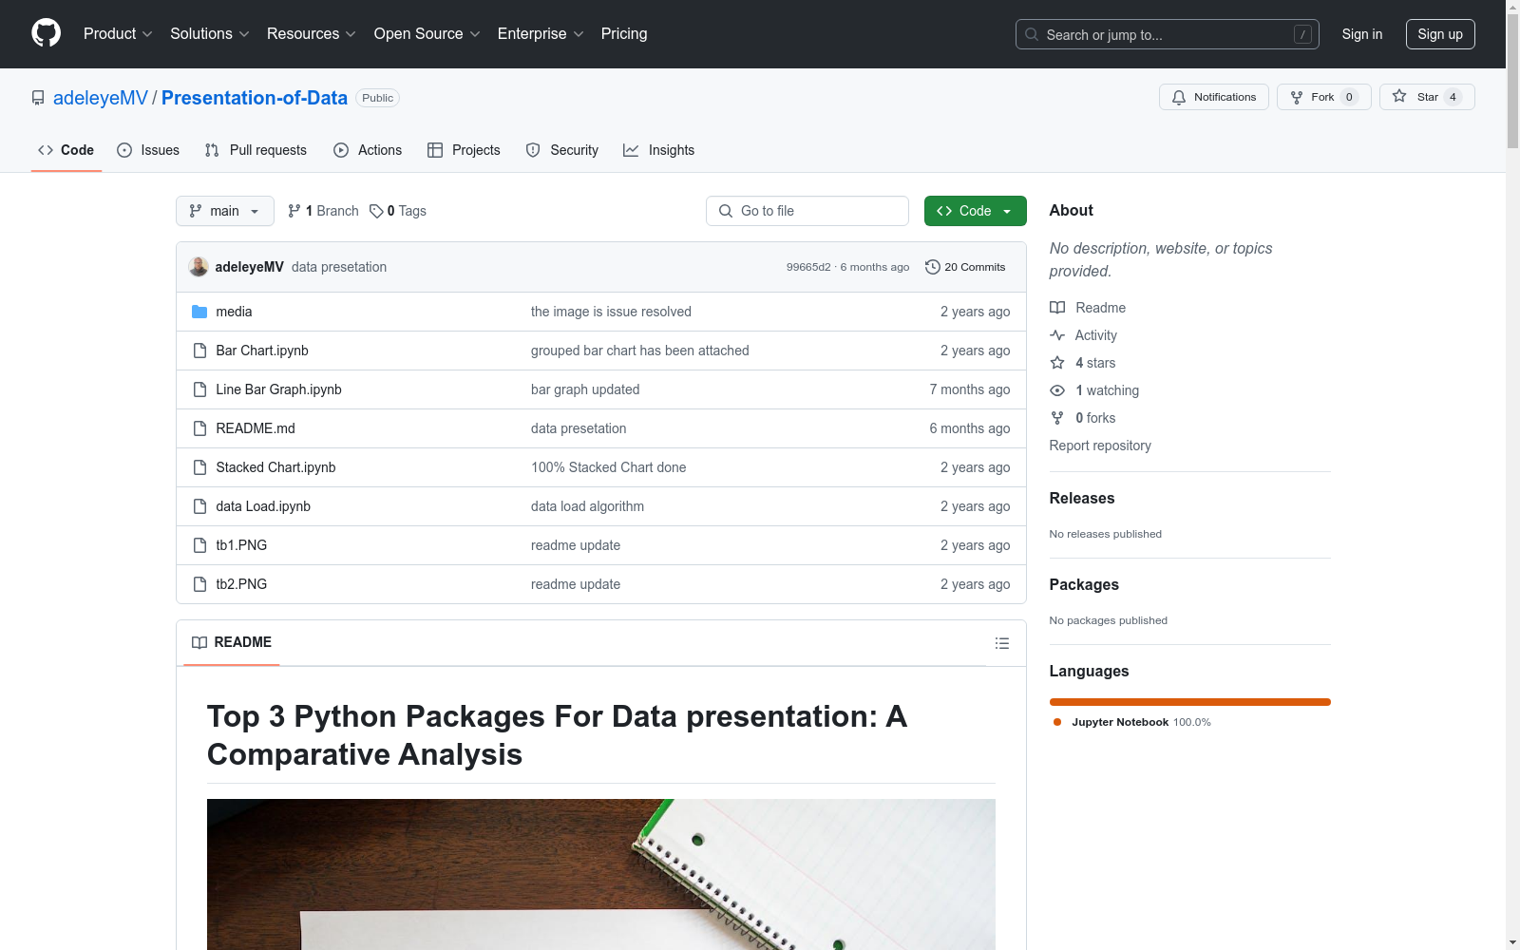
Task: Click the fork icon beside 0 forks
Action: click(x=1057, y=418)
